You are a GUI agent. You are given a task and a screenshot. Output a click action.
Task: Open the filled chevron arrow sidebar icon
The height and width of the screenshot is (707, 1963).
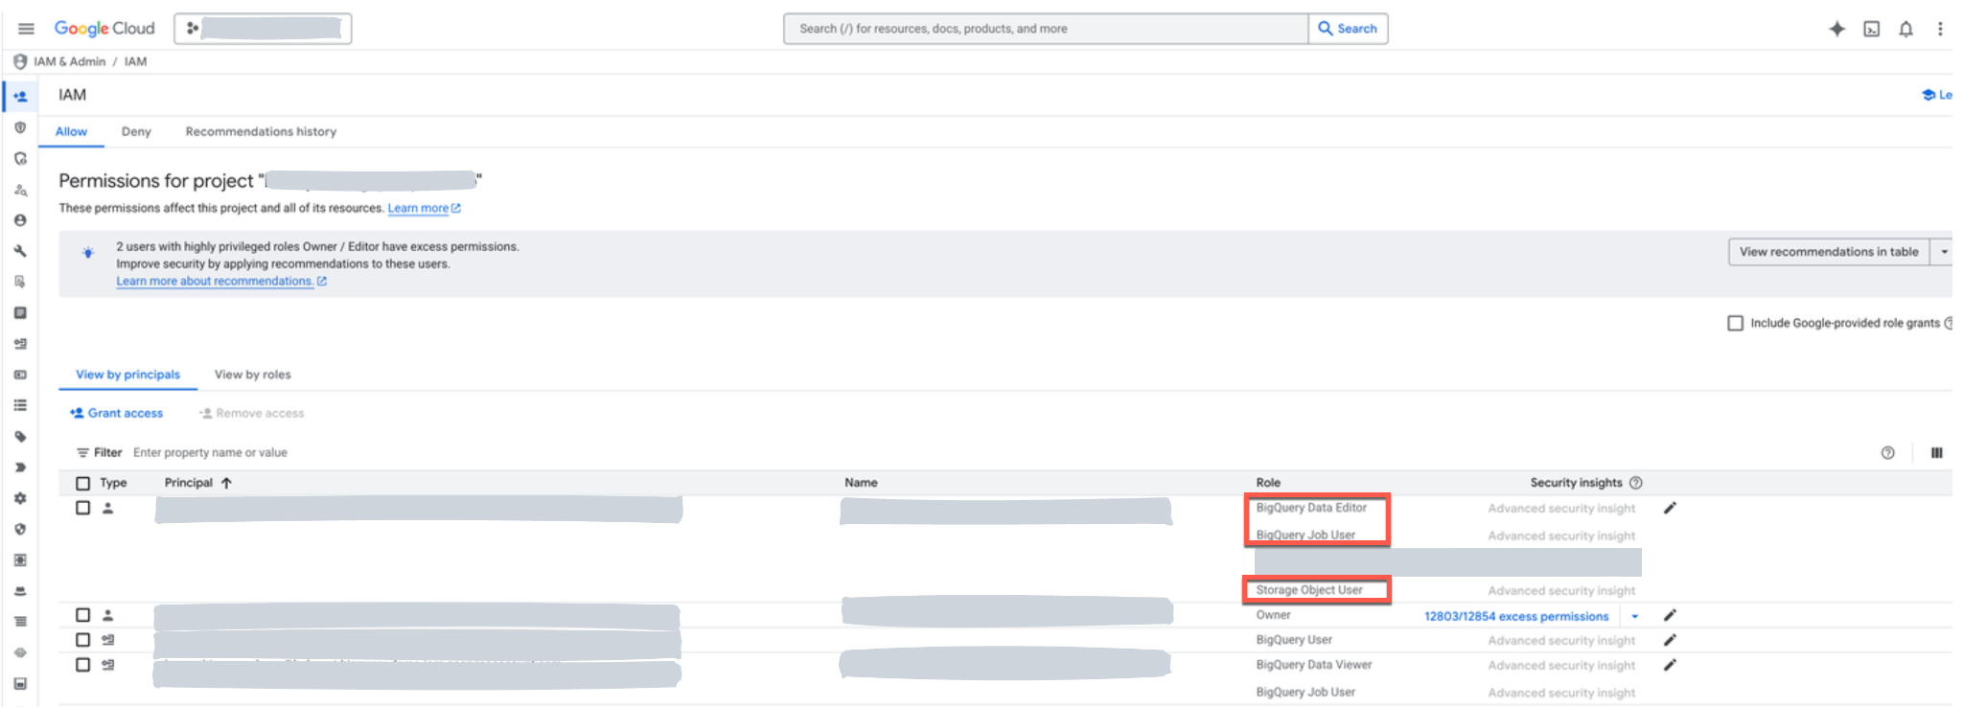pos(20,468)
